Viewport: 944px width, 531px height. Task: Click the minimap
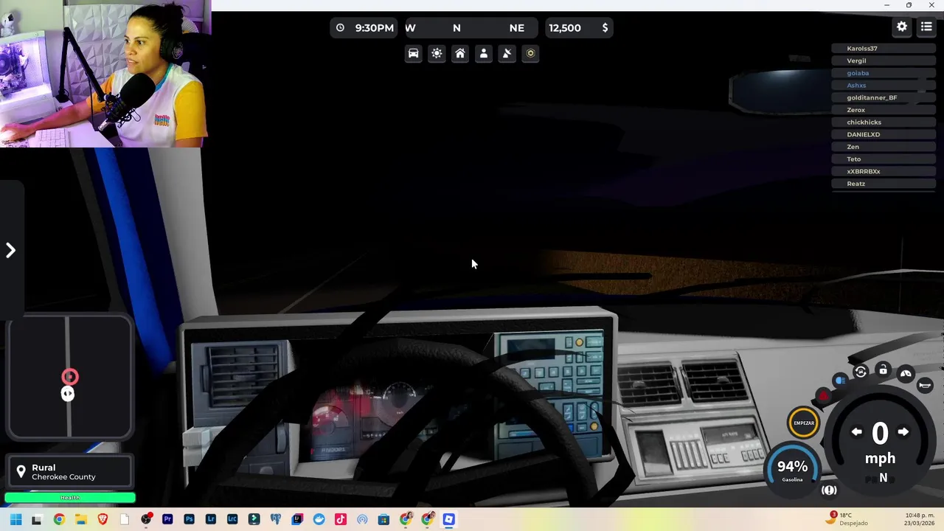pos(70,378)
